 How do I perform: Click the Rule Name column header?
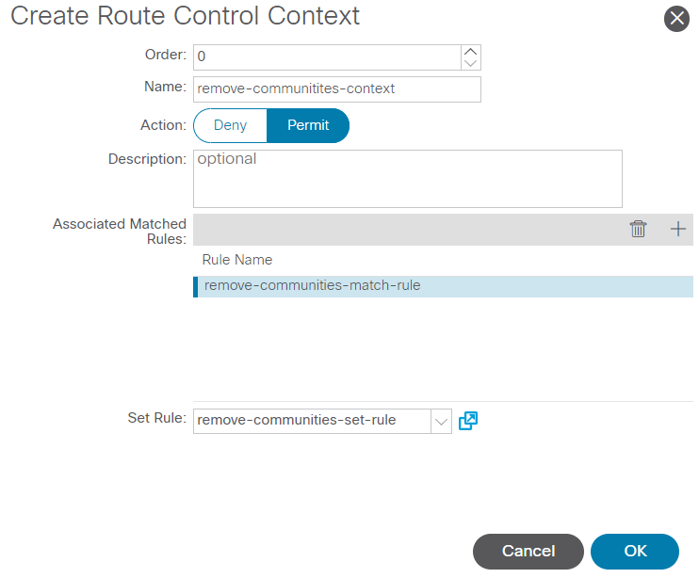(x=237, y=260)
